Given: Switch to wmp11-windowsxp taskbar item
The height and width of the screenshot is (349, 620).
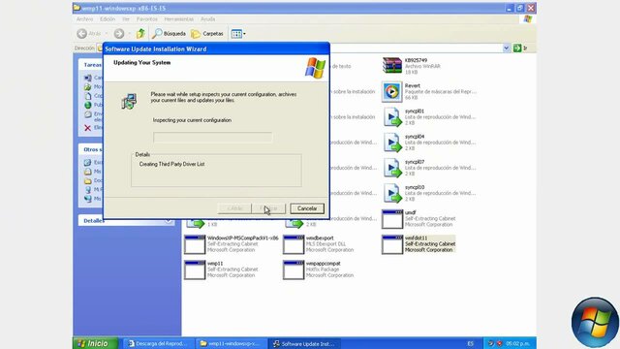Looking at the screenshot, I should [x=232, y=343].
